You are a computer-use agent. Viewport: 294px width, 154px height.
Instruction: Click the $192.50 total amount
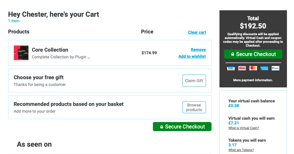tap(253, 26)
